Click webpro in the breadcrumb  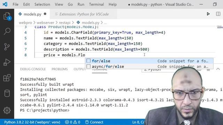(25, 23)
